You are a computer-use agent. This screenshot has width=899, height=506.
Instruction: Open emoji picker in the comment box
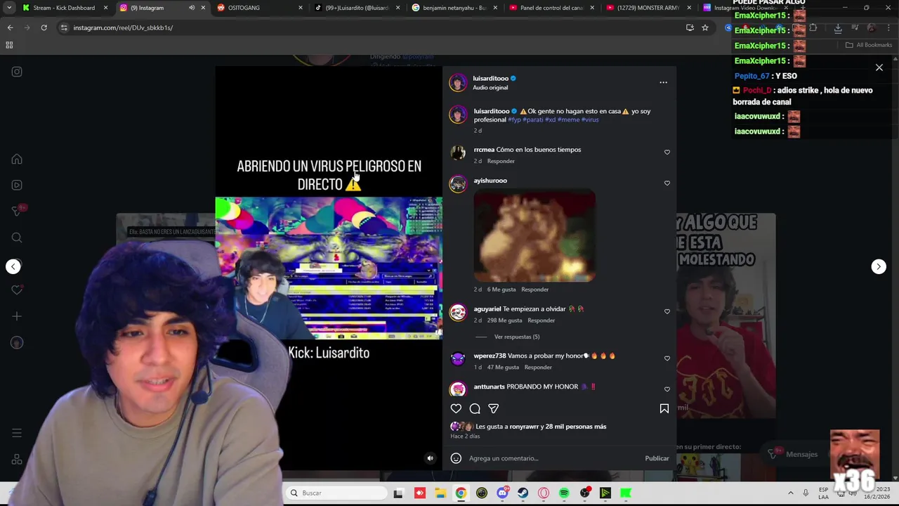point(456,458)
